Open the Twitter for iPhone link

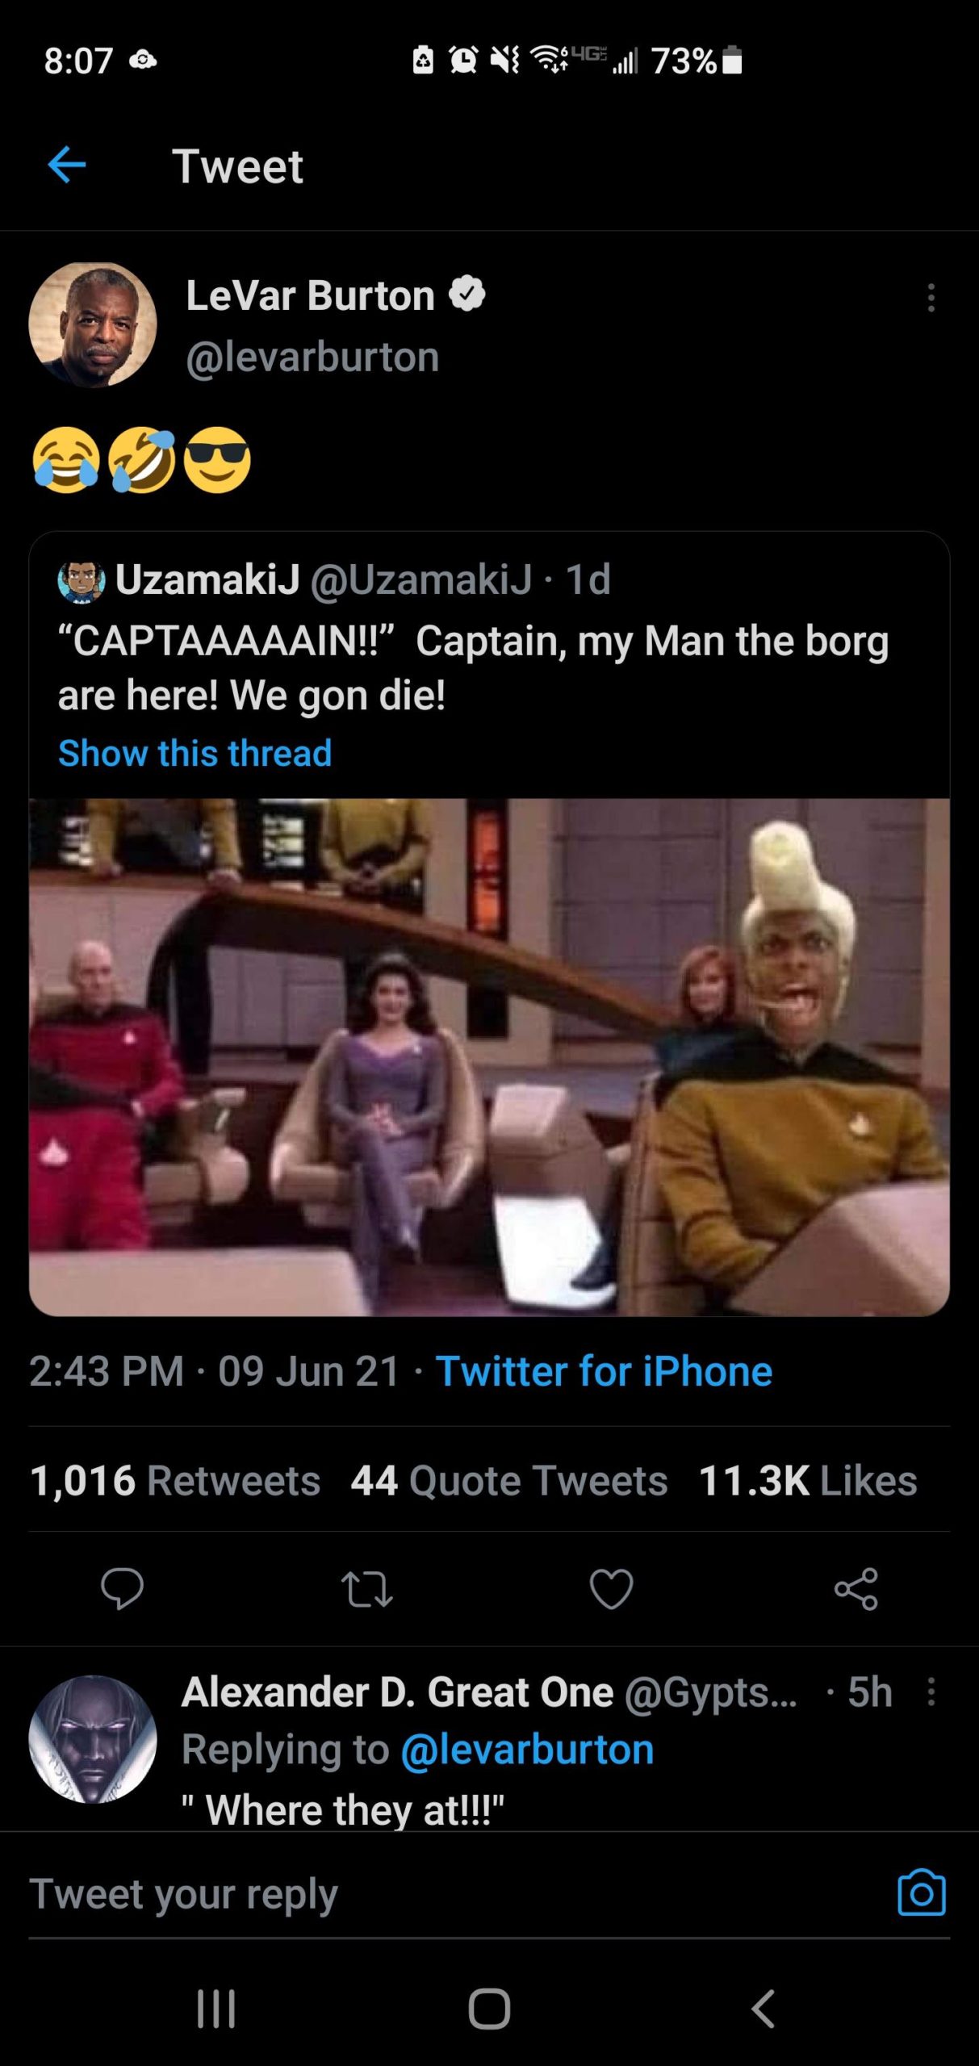pyautogui.click(x=604, y=1371)
